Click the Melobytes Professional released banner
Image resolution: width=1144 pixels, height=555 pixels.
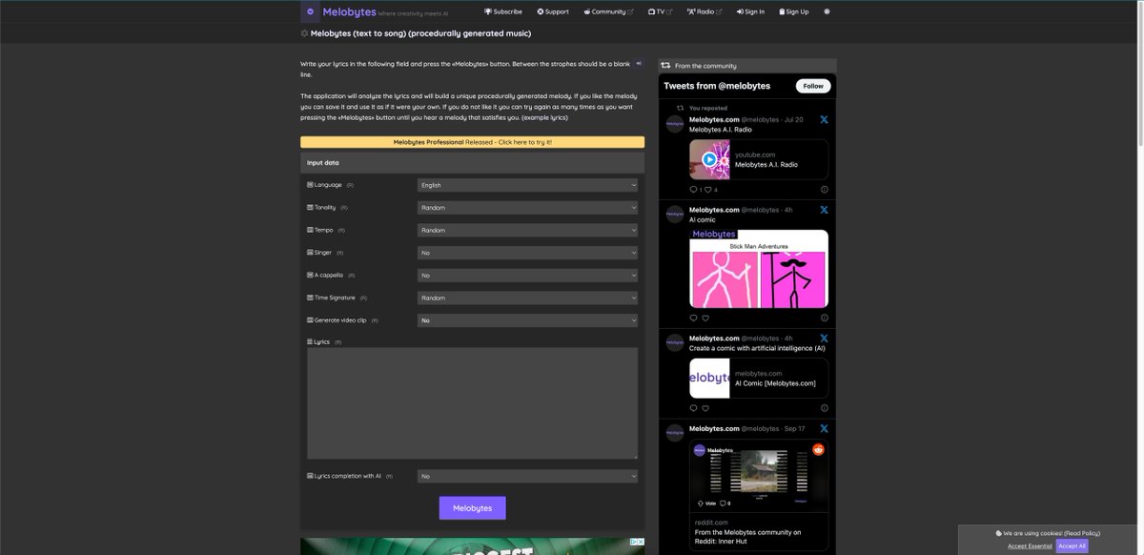tap(472, 142)
